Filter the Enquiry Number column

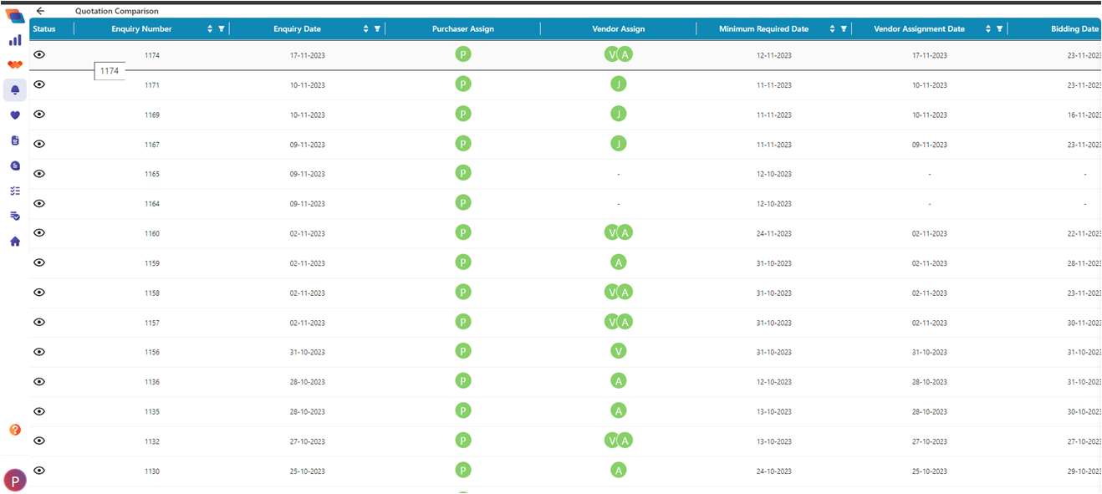pos(222,28)
